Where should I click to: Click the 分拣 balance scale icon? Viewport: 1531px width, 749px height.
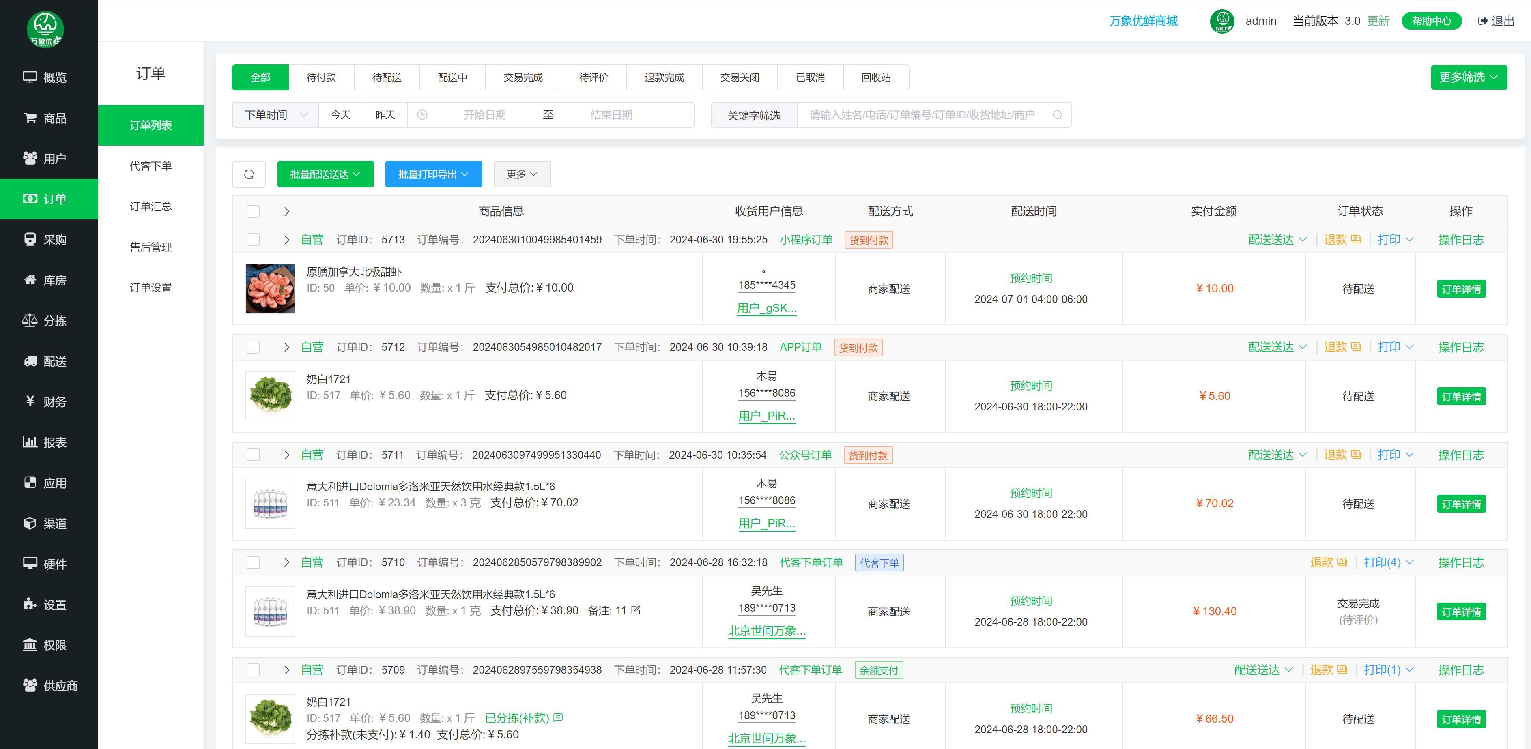(30, 320)
